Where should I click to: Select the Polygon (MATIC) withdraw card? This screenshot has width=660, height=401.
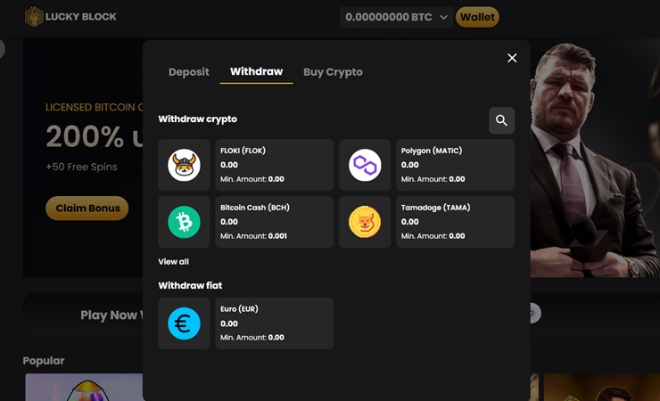456,165
